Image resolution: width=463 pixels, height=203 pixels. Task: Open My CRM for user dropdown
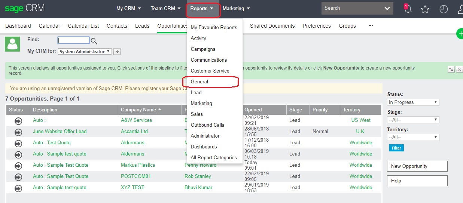tap(85, 52)
